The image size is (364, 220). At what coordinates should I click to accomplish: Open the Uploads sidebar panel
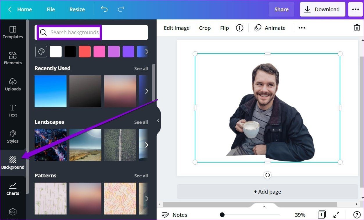pyautogui.click(x=13, y=84)
